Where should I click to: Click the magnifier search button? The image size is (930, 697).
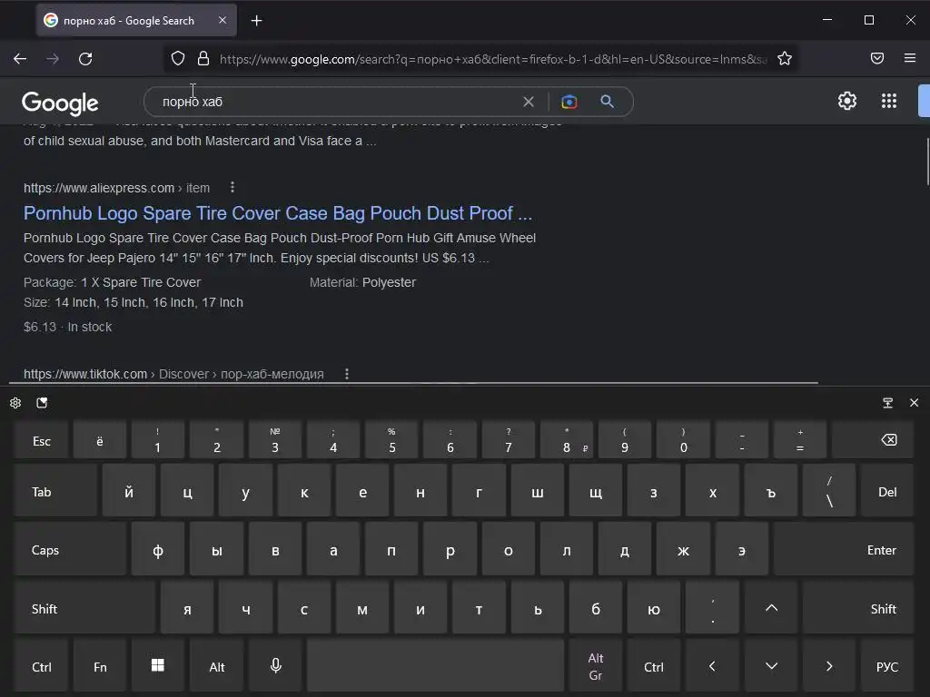(x=607, y=102)
